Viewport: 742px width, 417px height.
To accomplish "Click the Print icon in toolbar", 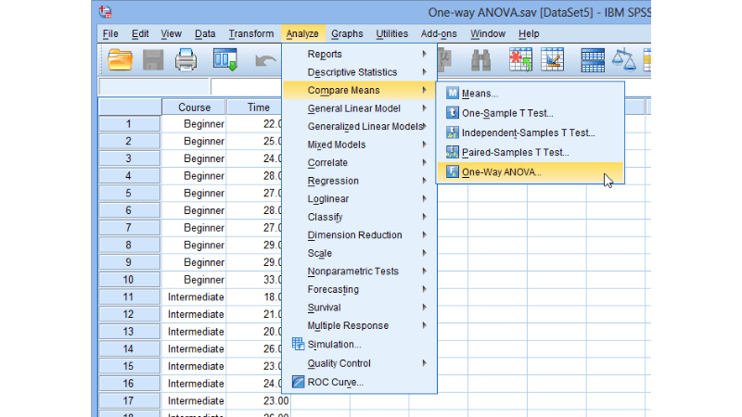I will tap(186, 60).
